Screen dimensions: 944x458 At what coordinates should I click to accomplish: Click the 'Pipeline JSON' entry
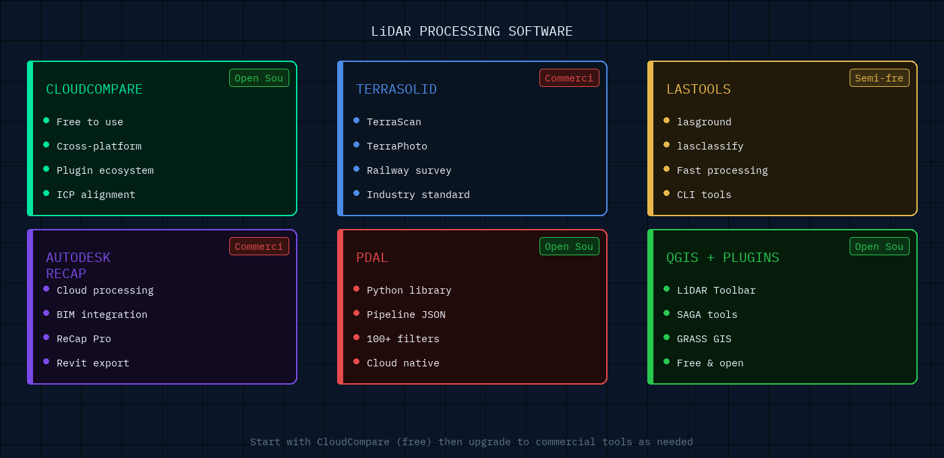click(x=406, y=315)
